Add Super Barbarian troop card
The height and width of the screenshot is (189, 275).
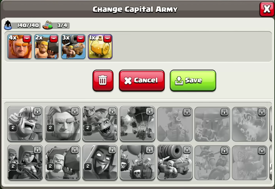[25, 124]
